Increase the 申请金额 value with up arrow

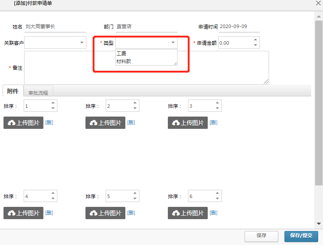[256, 40]
